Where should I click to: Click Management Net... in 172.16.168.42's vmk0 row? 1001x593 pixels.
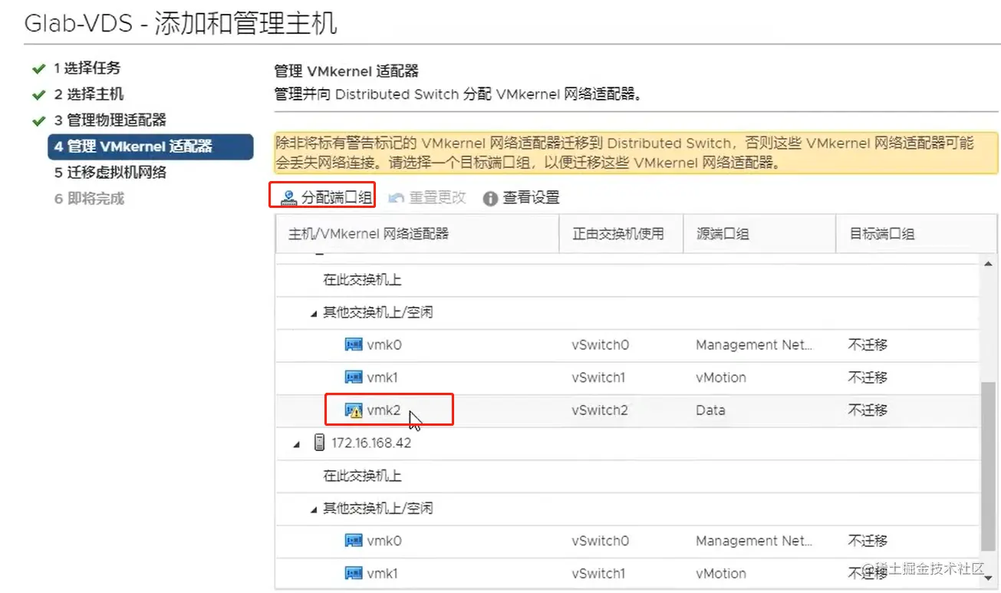pyautogui.click(x=754, y=541)
